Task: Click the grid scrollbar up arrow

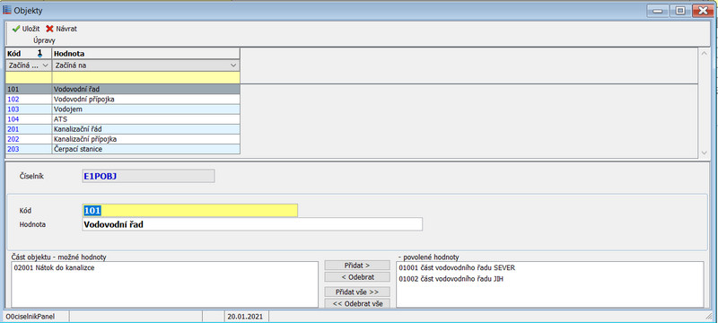Action: [x=704, y=53]
